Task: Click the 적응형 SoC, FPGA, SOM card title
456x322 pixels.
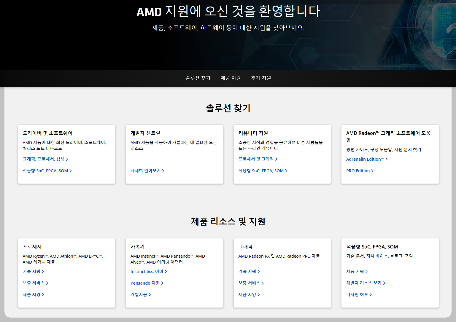Action: [x=372, y=247]
